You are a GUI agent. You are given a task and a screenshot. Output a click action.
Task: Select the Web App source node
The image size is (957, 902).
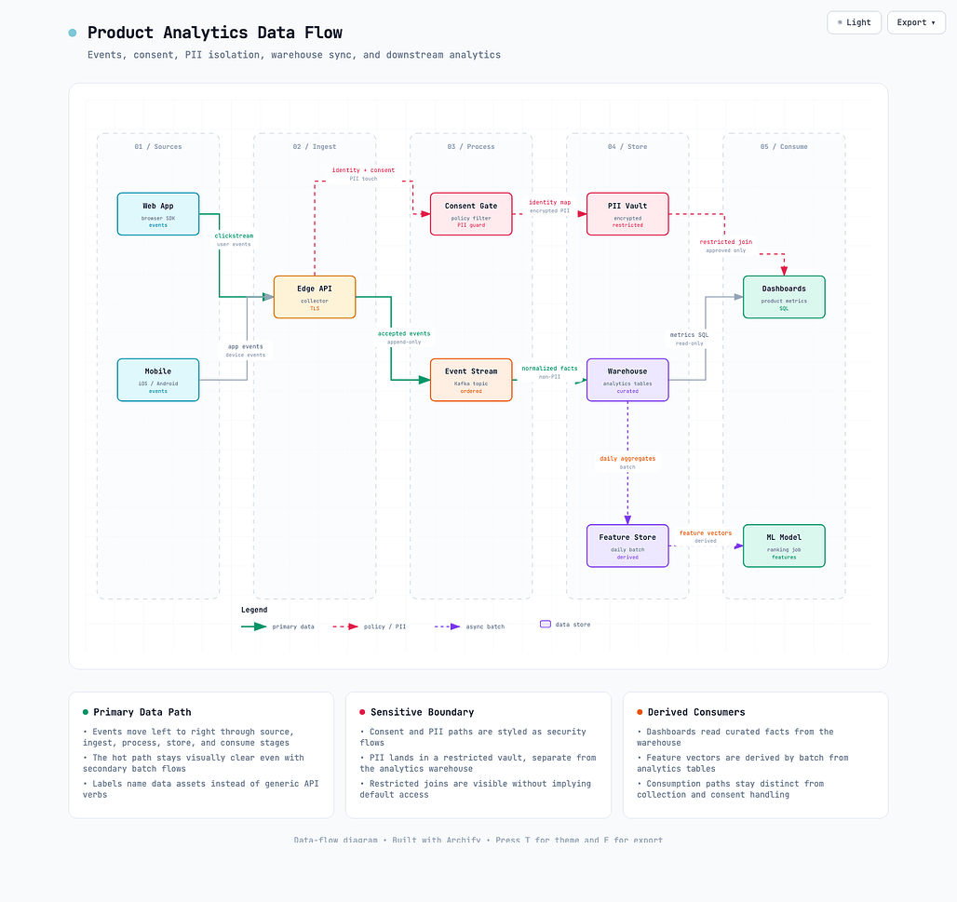[x=158, y=214]
